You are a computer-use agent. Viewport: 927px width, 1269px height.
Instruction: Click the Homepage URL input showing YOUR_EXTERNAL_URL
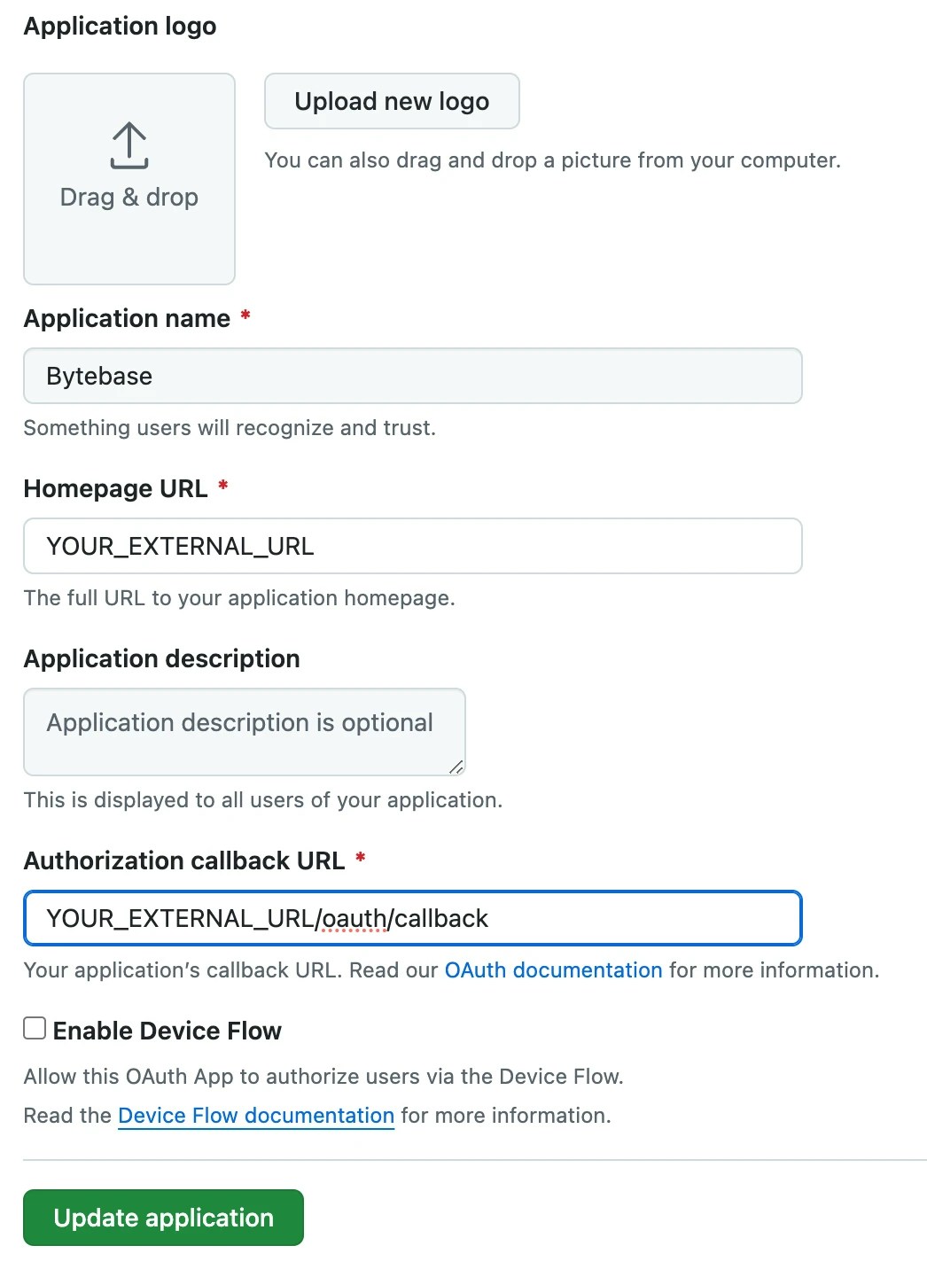[412, 546]
